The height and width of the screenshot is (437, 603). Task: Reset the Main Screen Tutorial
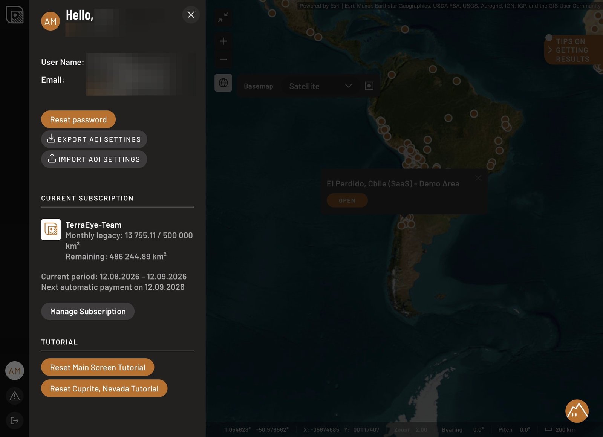(x=98, y=367)
